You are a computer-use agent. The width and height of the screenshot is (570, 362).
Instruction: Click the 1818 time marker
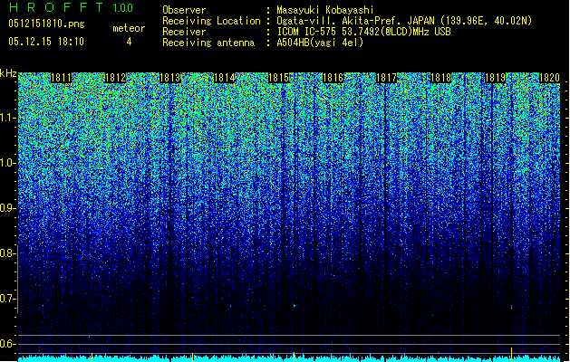440,78
